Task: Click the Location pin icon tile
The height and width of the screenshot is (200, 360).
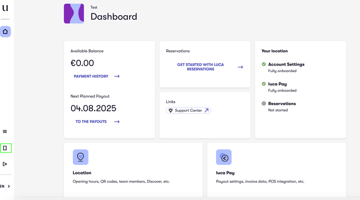Action: (81, 157)
